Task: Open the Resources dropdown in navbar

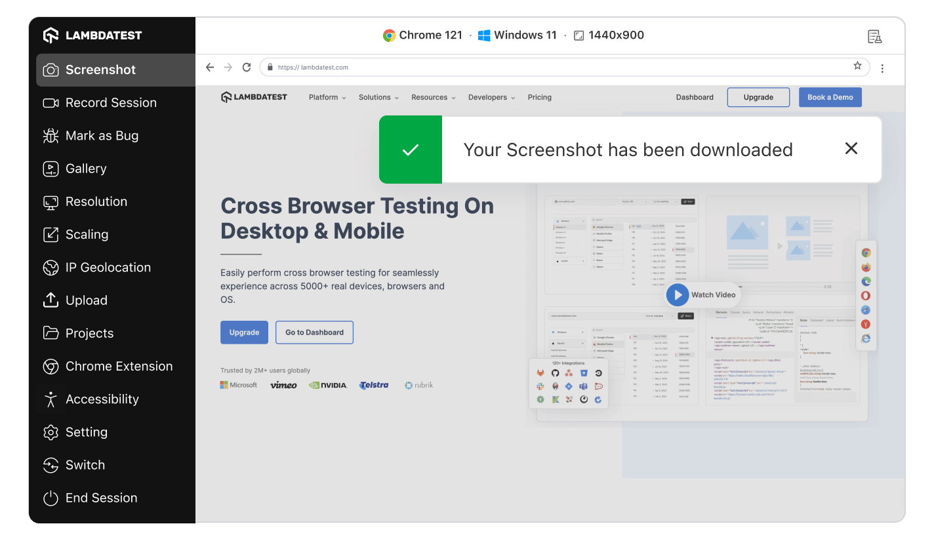Action: (x=433, y=97)
